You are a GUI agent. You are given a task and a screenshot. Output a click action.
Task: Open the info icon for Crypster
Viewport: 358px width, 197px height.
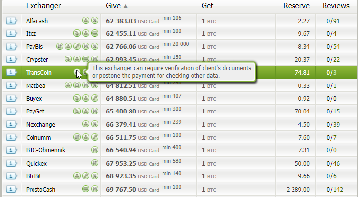11,59
